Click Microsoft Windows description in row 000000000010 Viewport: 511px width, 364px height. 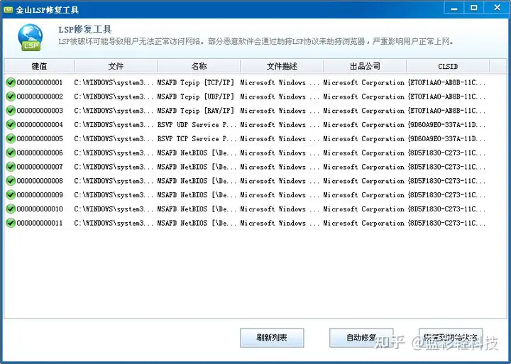[x=280, y=209]
